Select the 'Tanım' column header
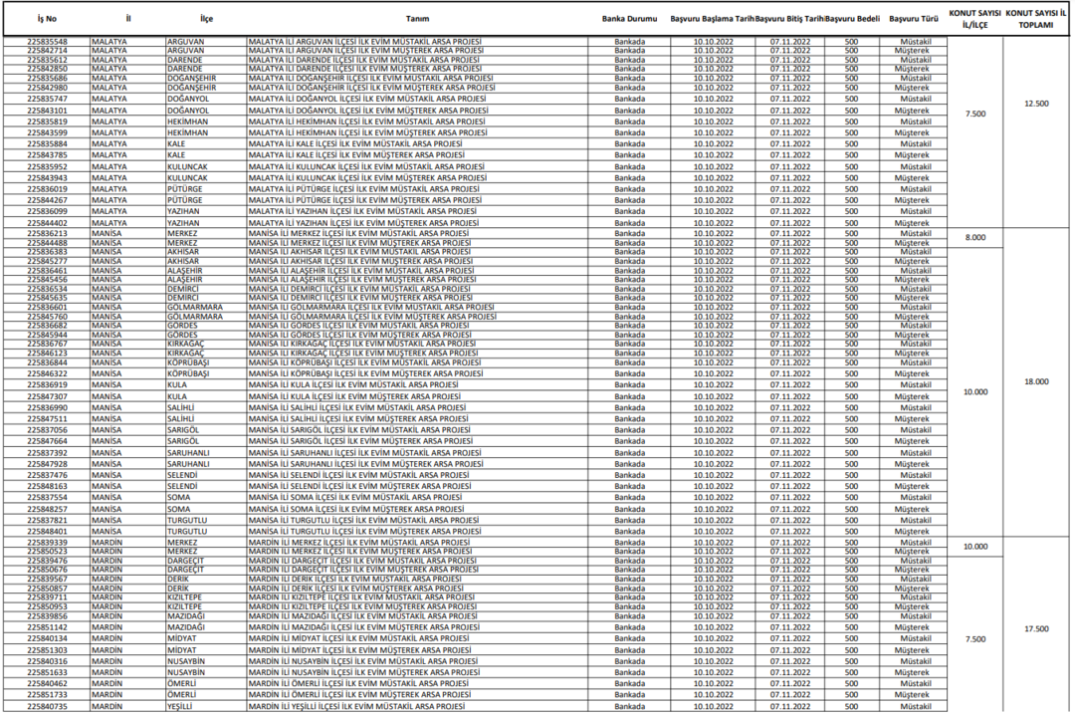Image resolution: width=1075 pixels, height=714 pixels. point(417,19)
